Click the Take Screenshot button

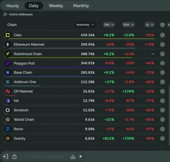[47, 156]
